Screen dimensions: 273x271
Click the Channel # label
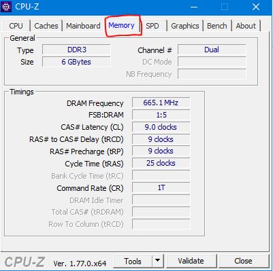pyautogui.click(x=155, y=50)
